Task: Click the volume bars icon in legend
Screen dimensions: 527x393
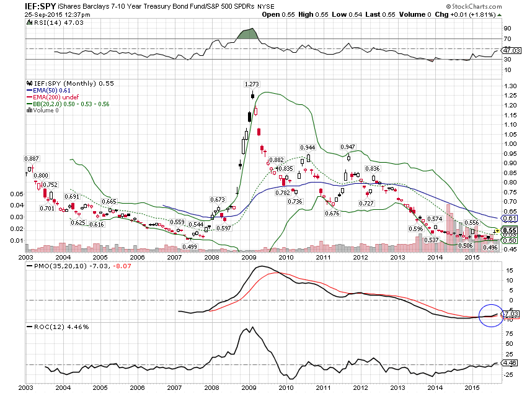Action: pos(30,111)
